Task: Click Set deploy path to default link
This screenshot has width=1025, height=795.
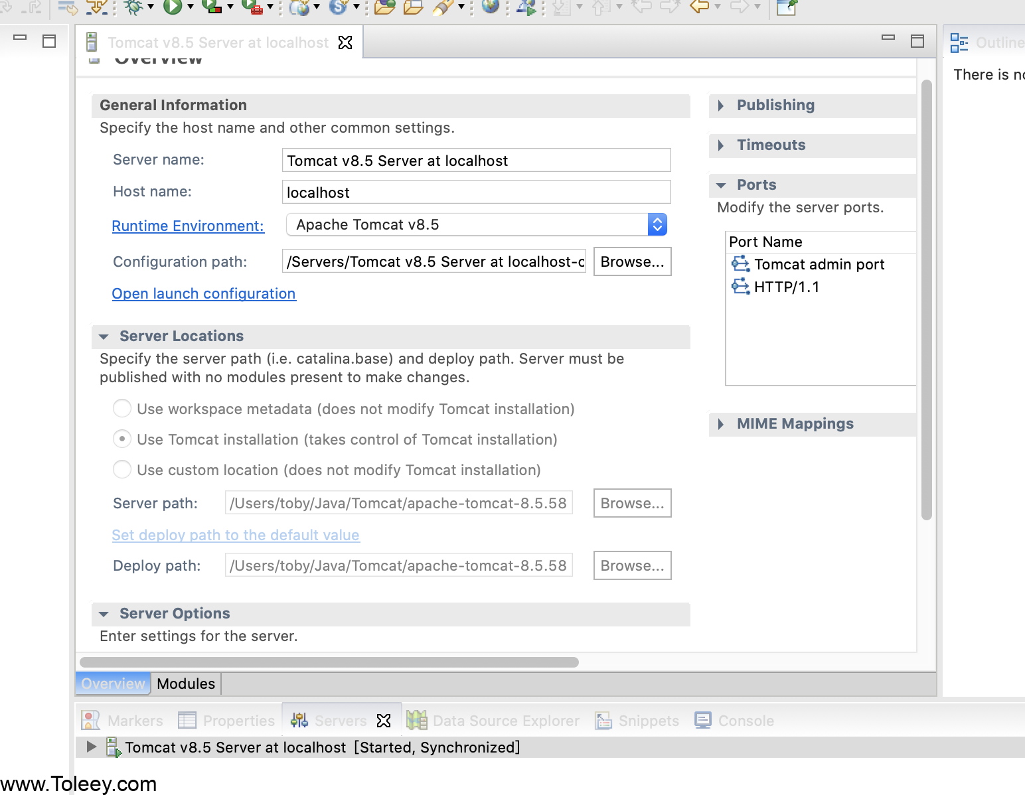Action: (236, 535)
